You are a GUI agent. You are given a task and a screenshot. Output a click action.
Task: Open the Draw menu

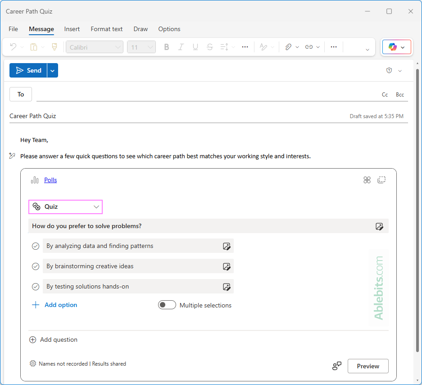pos(140,29)
